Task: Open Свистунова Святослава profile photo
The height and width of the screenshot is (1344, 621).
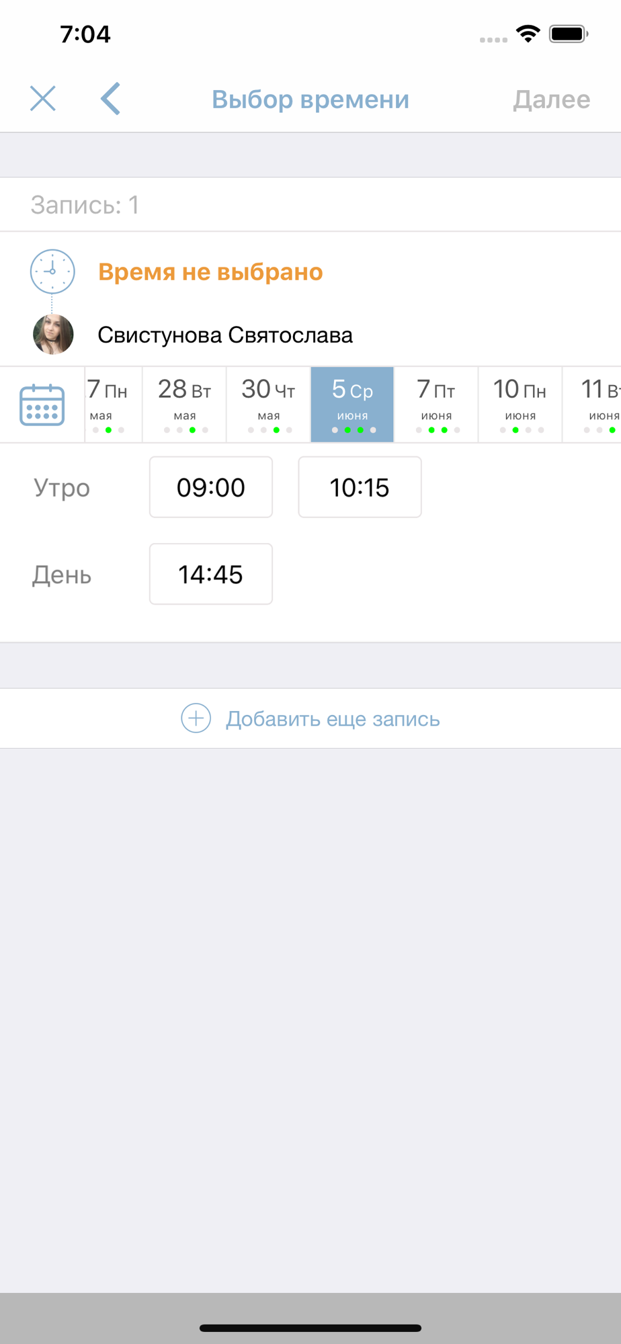Action: point(53,334)
